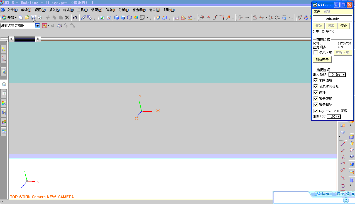355x204 pixels.
Task: Click the 网址 button
Action: (x=340, y=194)
